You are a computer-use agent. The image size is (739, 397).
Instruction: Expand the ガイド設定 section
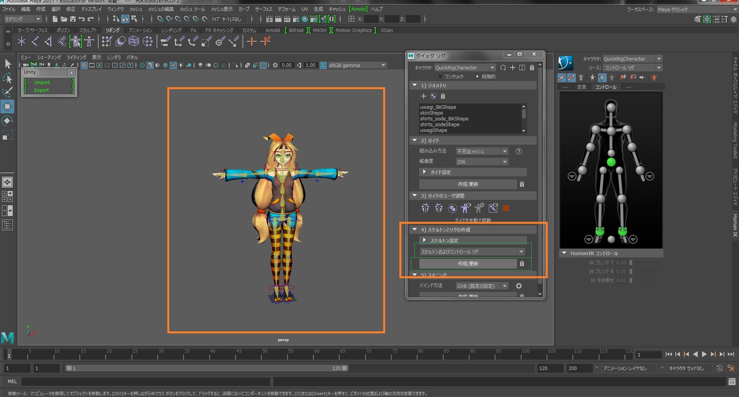473,172
